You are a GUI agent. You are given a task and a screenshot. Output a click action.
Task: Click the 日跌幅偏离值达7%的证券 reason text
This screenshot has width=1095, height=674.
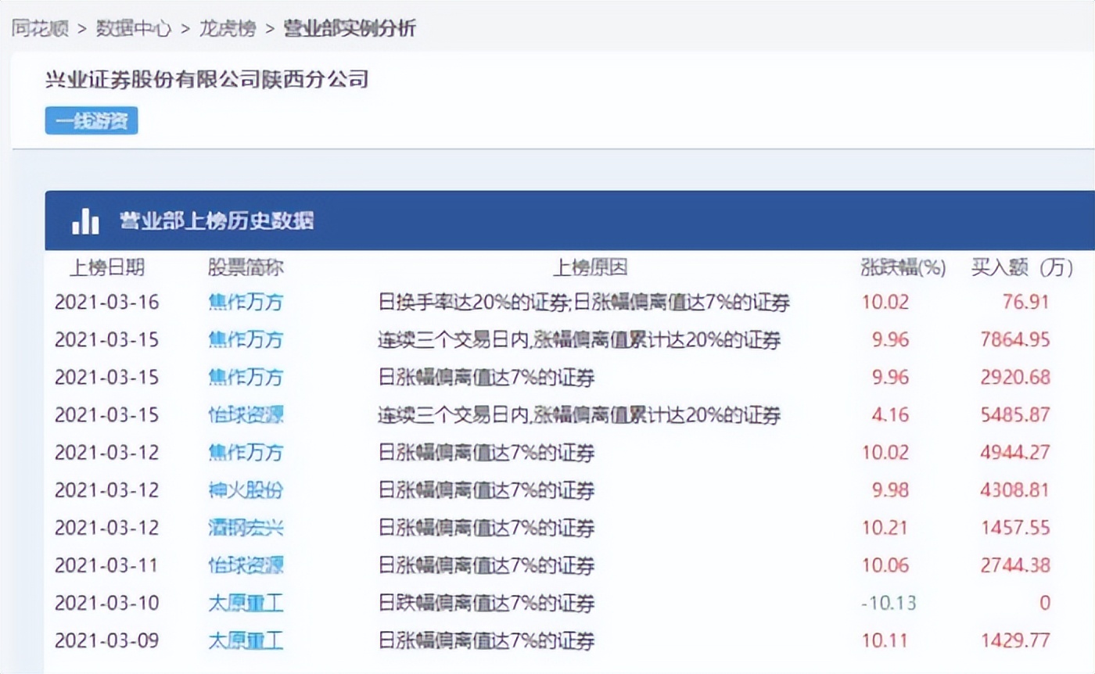pyautogui.click(x=486, y=603)
